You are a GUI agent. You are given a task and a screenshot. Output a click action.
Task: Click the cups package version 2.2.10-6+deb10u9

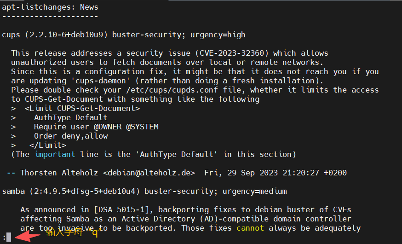point(66,35)
